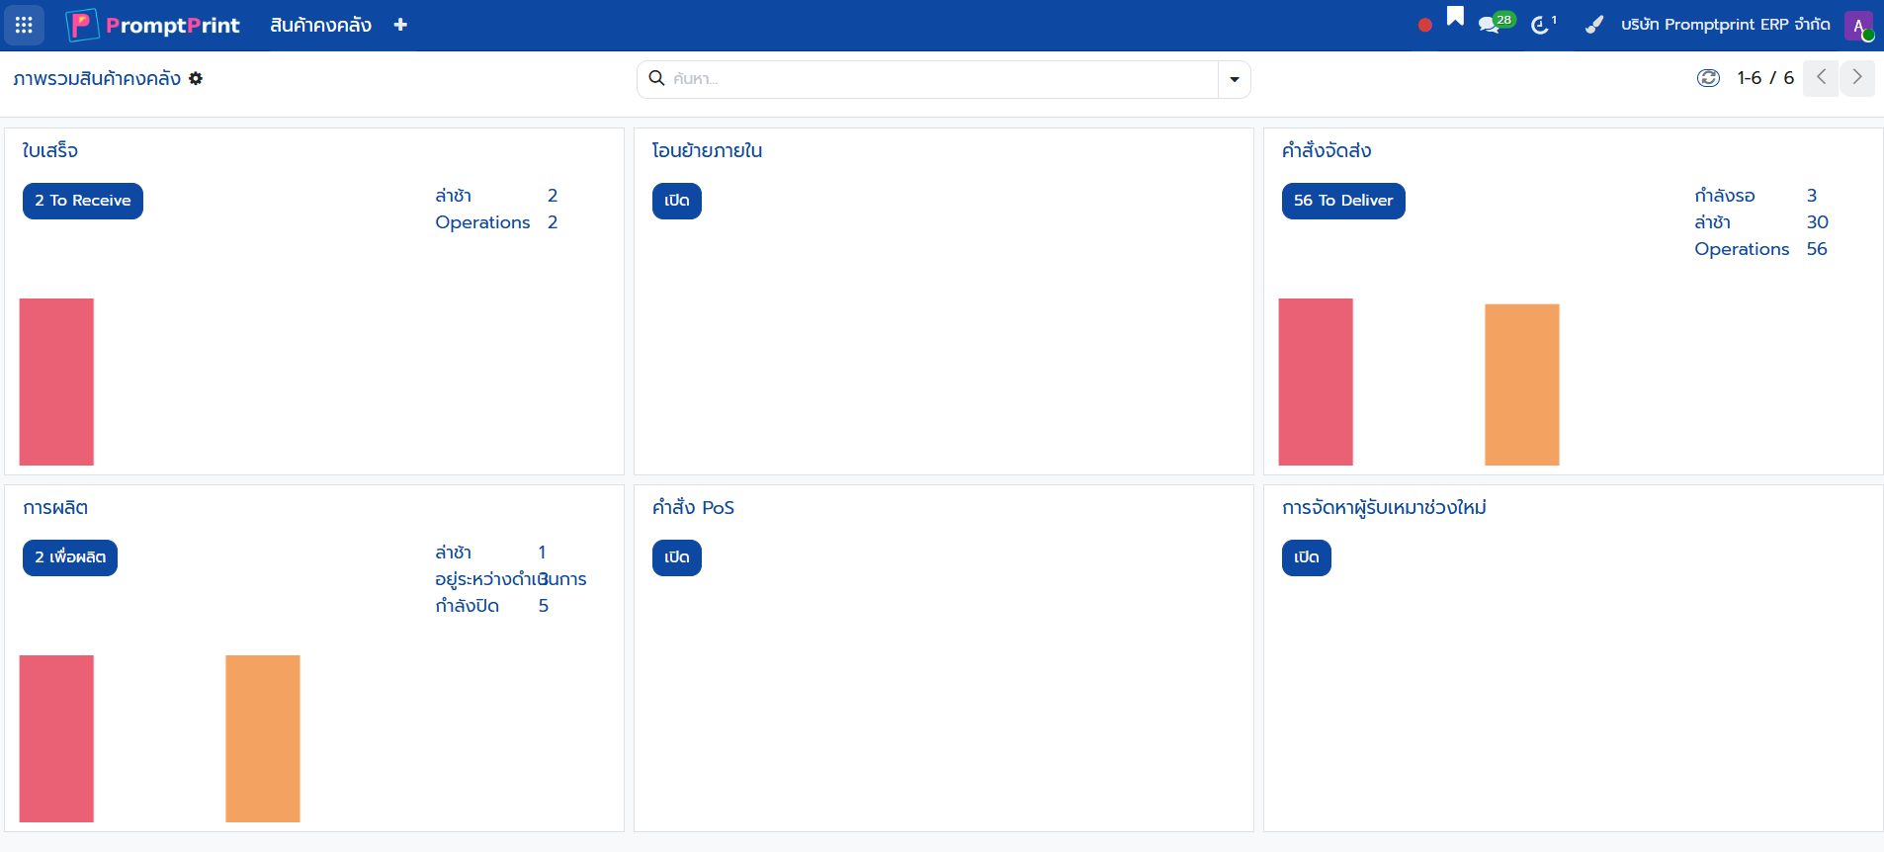Open user avatar menu
This screenshot has height=852, width=1884.
coord(1858,26)
